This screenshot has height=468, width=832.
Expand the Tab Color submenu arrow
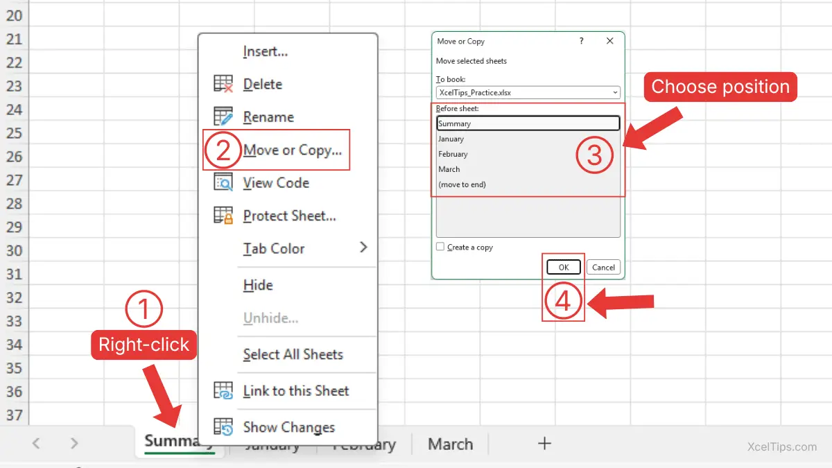(363, 248)
